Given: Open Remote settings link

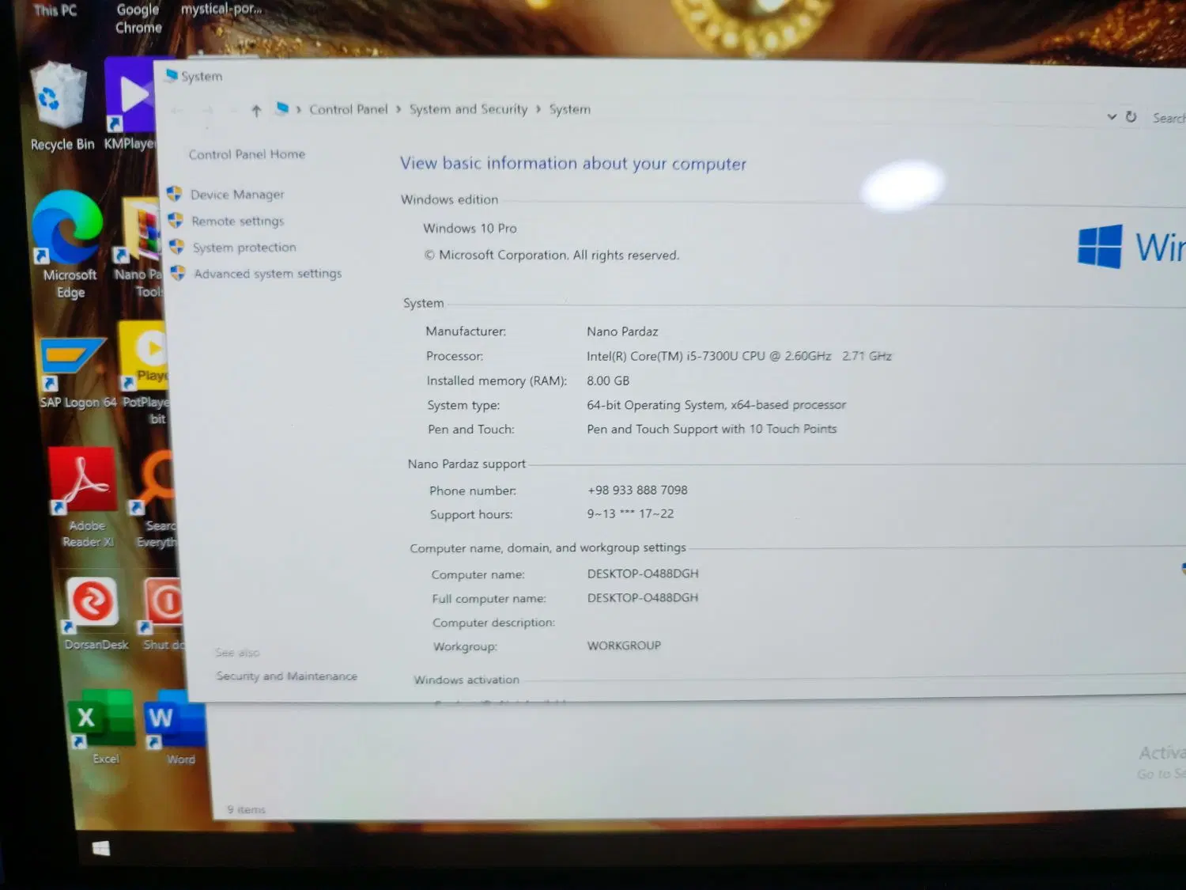Looking at the screenshot, I should pyautogui.click(x=237, y=222).
